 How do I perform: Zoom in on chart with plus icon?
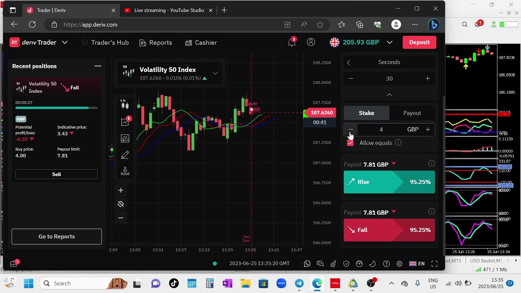click(x=120, y=190)
